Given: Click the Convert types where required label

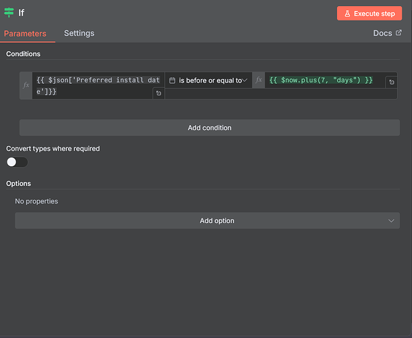Looking at the screenshot, I should point(53,149).
